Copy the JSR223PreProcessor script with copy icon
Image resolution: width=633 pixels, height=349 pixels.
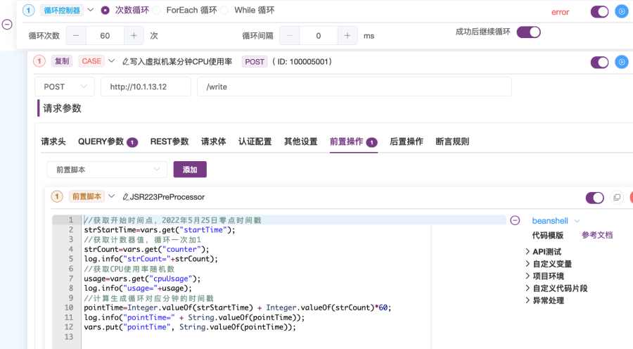pyautogui.click(x=616, y=198)
